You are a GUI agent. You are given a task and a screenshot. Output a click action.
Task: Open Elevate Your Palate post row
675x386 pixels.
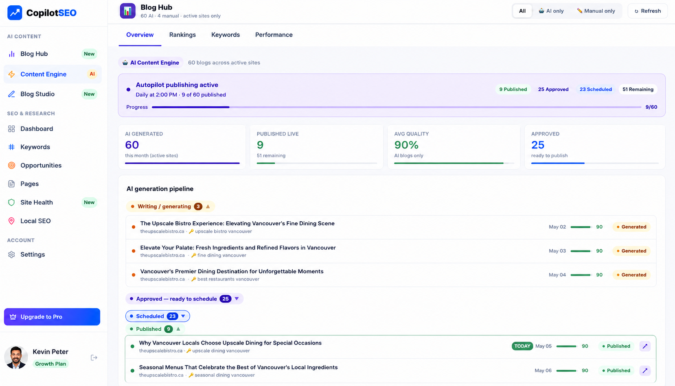[391, 251]
